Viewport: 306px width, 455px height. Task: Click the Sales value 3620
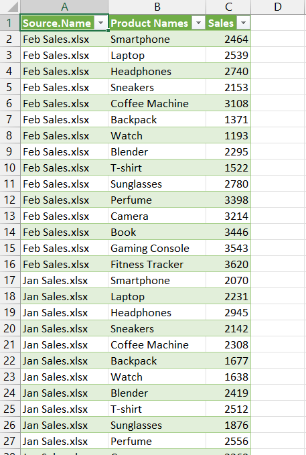[228, 264]
